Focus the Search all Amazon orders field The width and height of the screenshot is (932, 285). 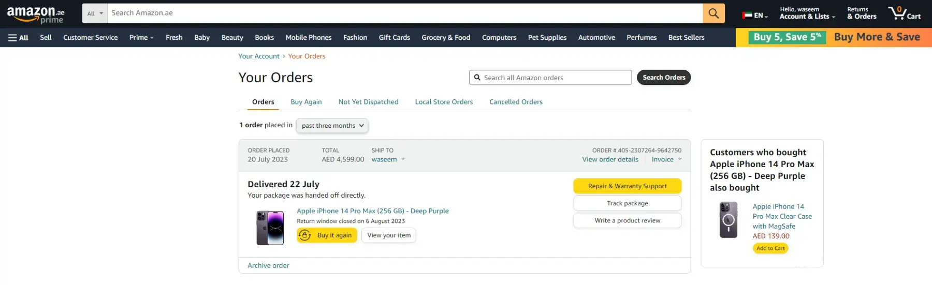550,78
